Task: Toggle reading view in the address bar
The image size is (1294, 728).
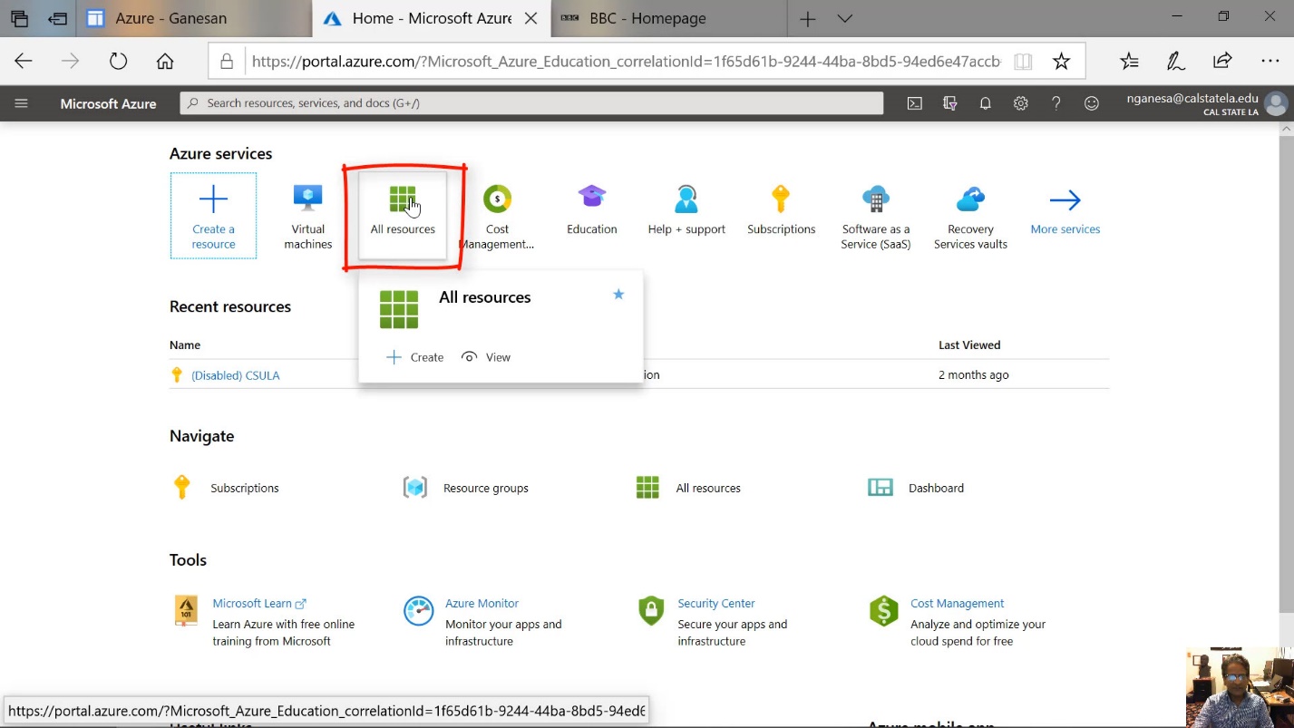Action: [x=1023, y=62]
